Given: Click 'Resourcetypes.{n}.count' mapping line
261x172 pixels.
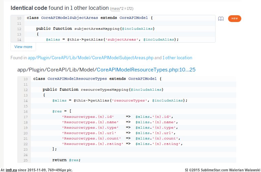Looking at the screenshot, I should tap(121, 138).
